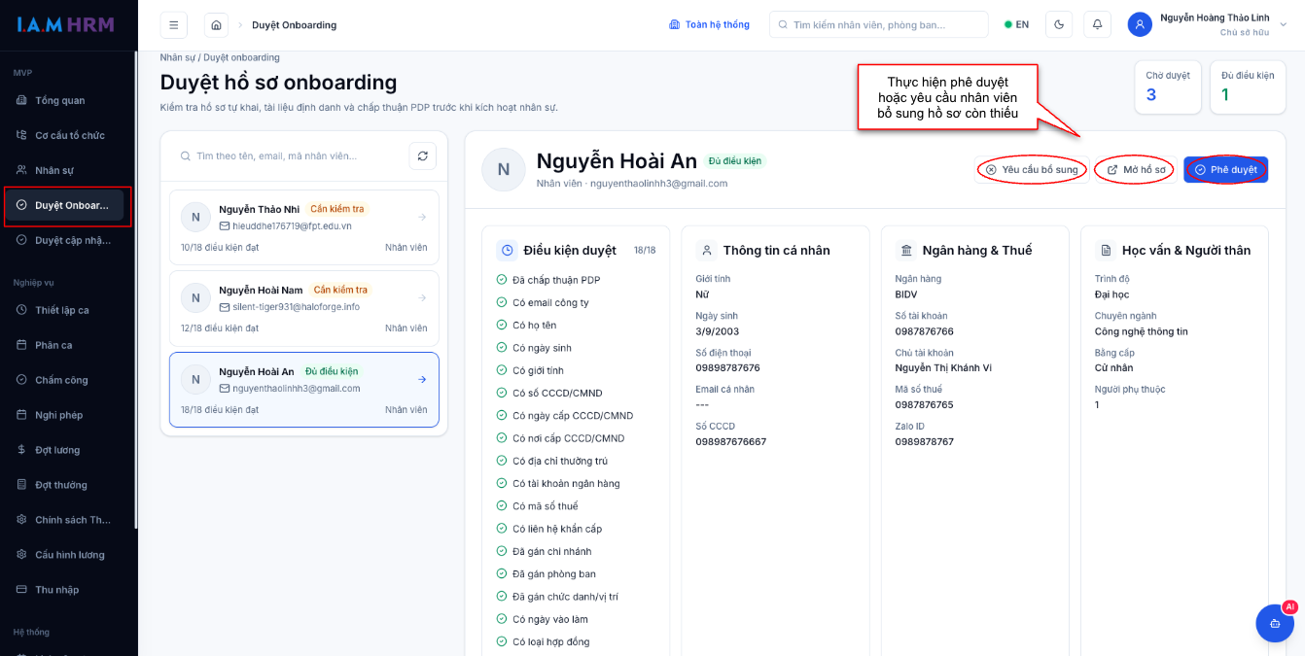Click account number 0987876766

(924, 331)
